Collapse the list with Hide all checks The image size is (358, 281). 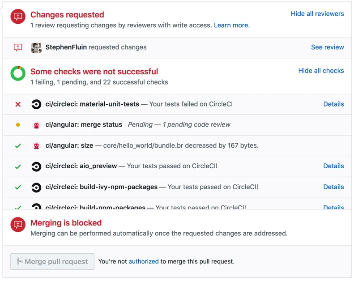(321, 71)
